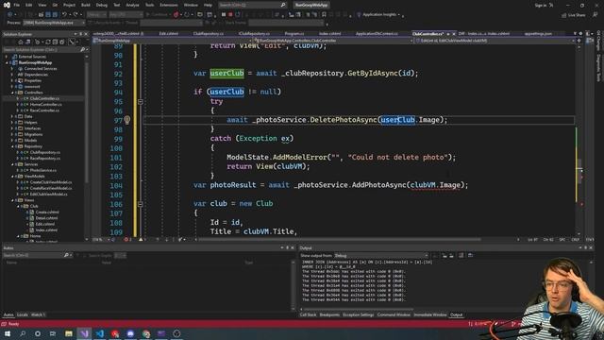The image size is (604, 340).
Task: Click the red Stop Debugging button
Action: (230, 15)
